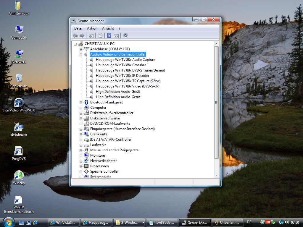Click the network tray icon beside the speaker
This screenshot has height=227, width=303.
(281, 222)
